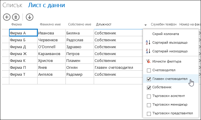Image resolution: width=201 pixels, height=120 pixels.
Task: Select the Фирма Т cell
Action: [x=23, y=74]
